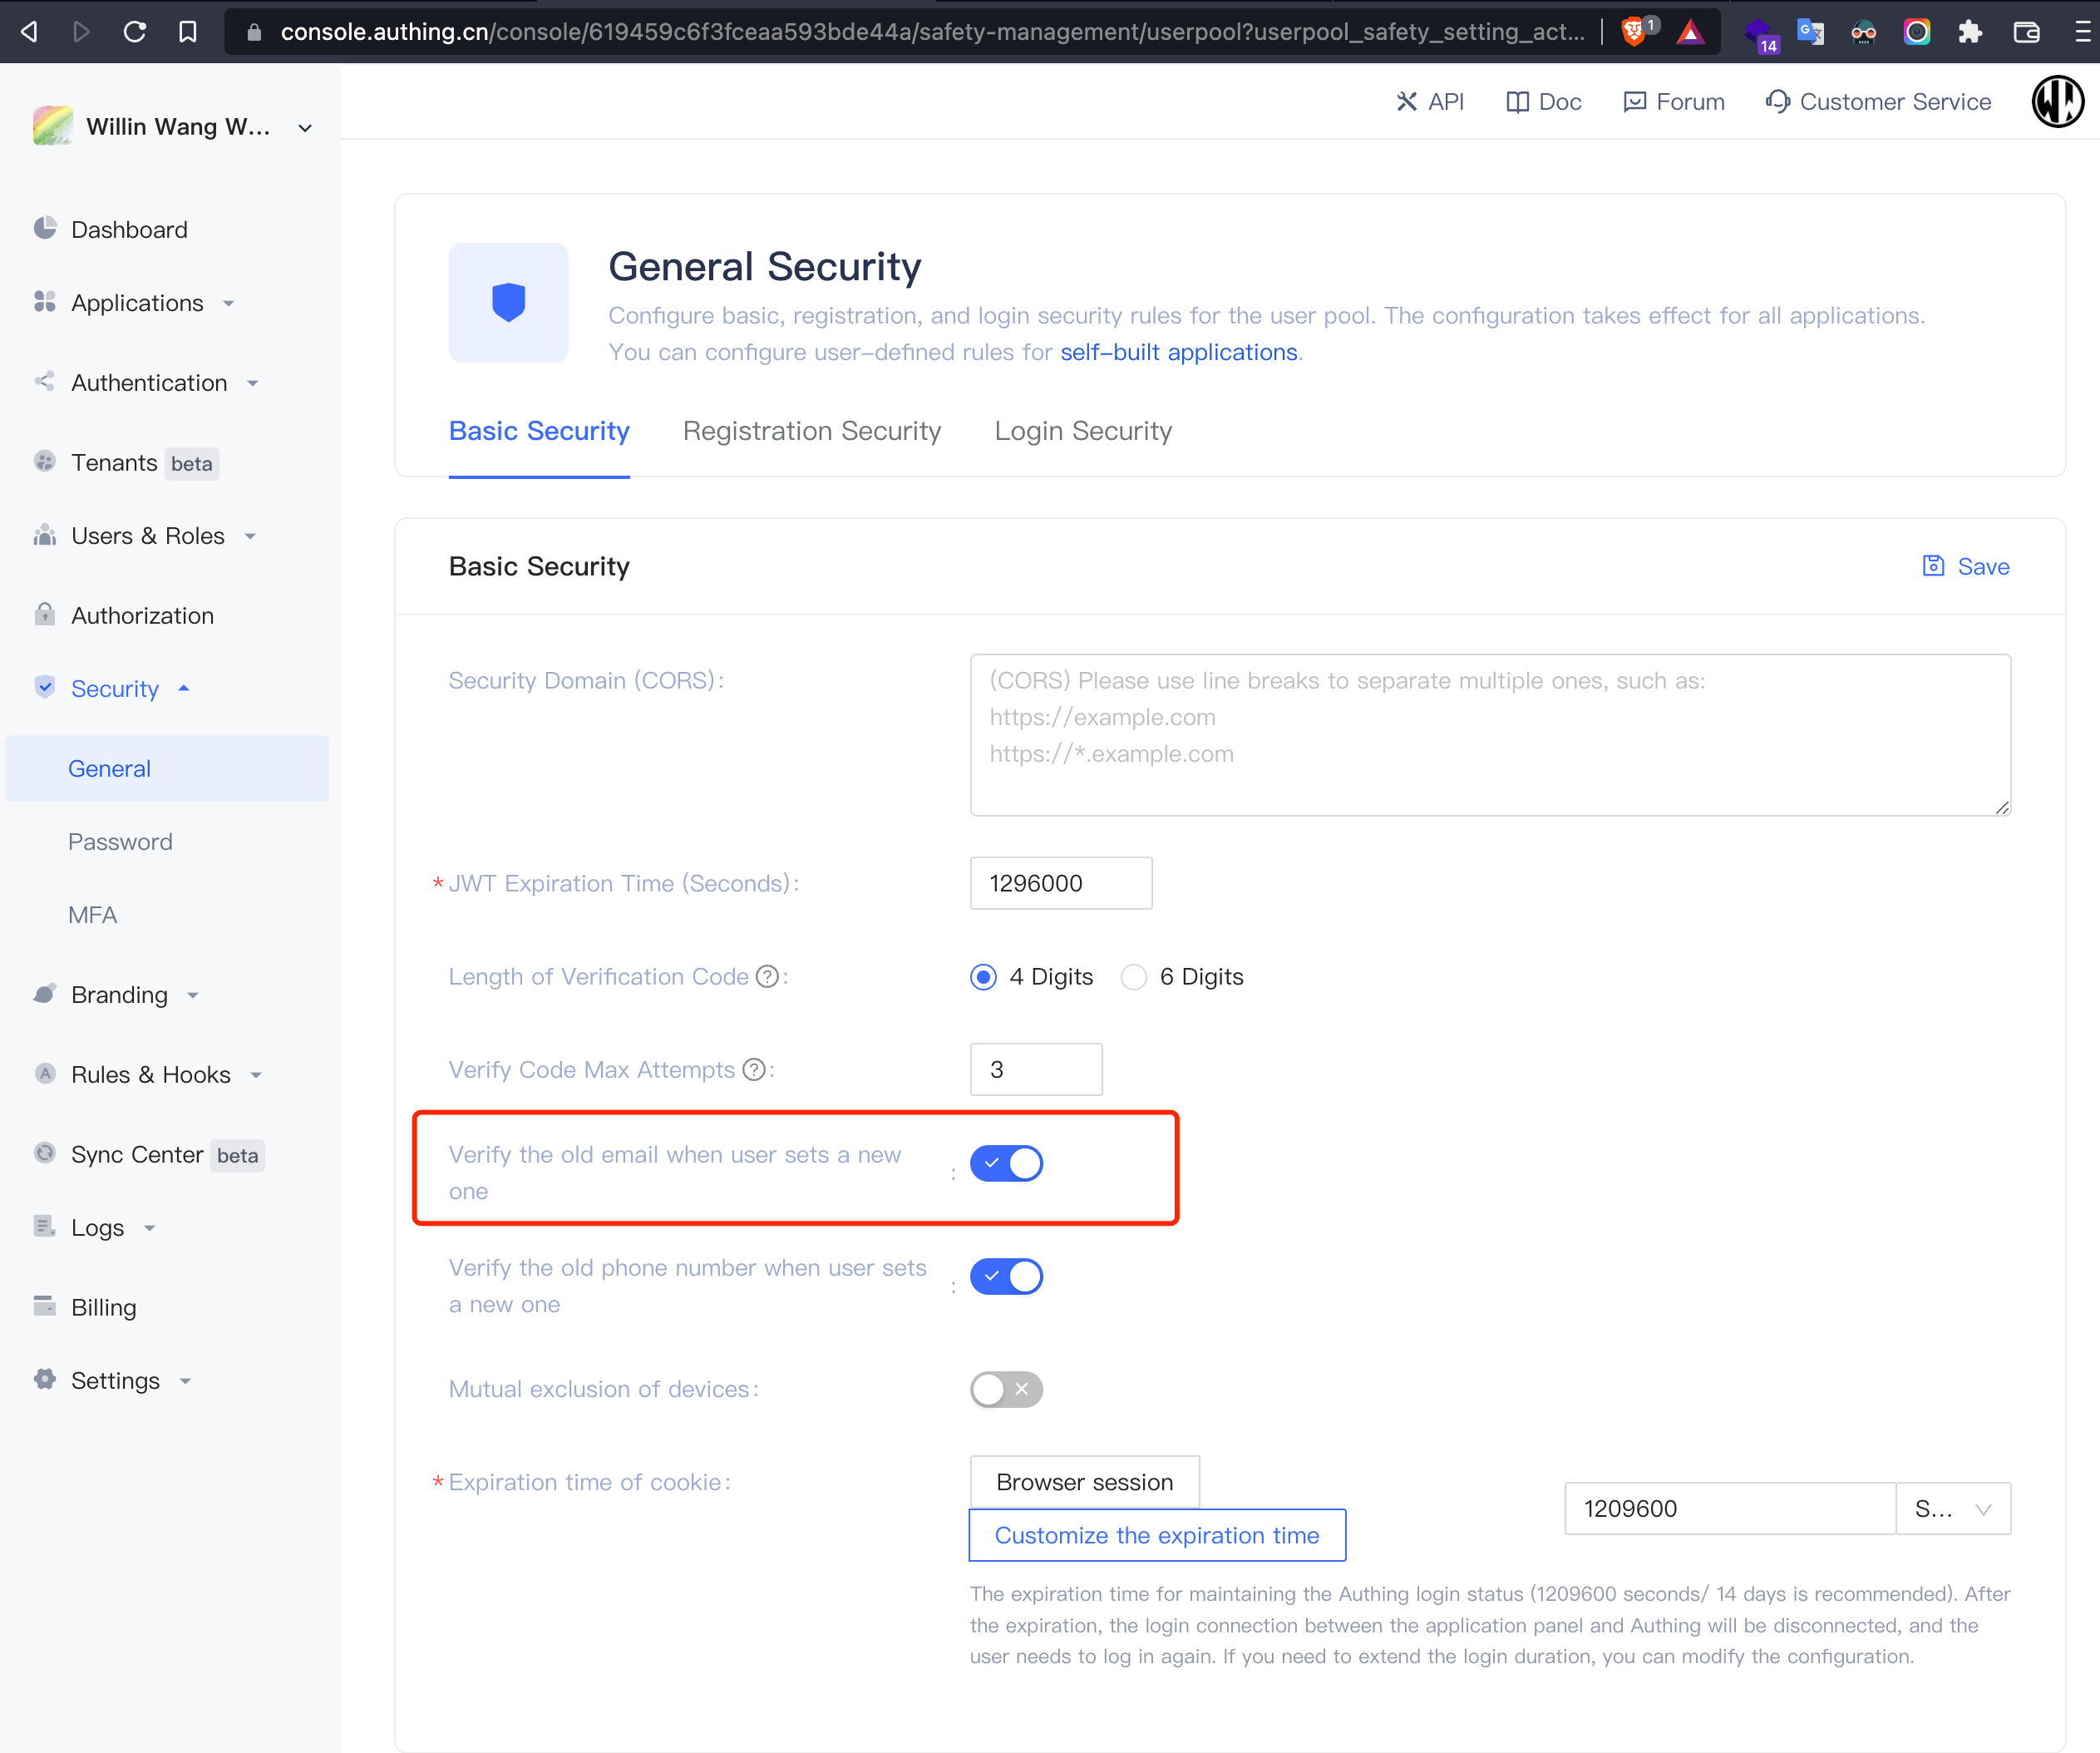Open Customer Service headset icon
The width and height of the screenshot is (2100, 1753).
click(1777, 102)
